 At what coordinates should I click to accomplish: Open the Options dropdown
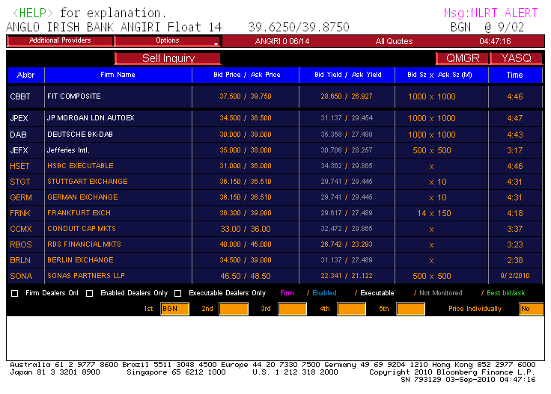tap(168, 41)
